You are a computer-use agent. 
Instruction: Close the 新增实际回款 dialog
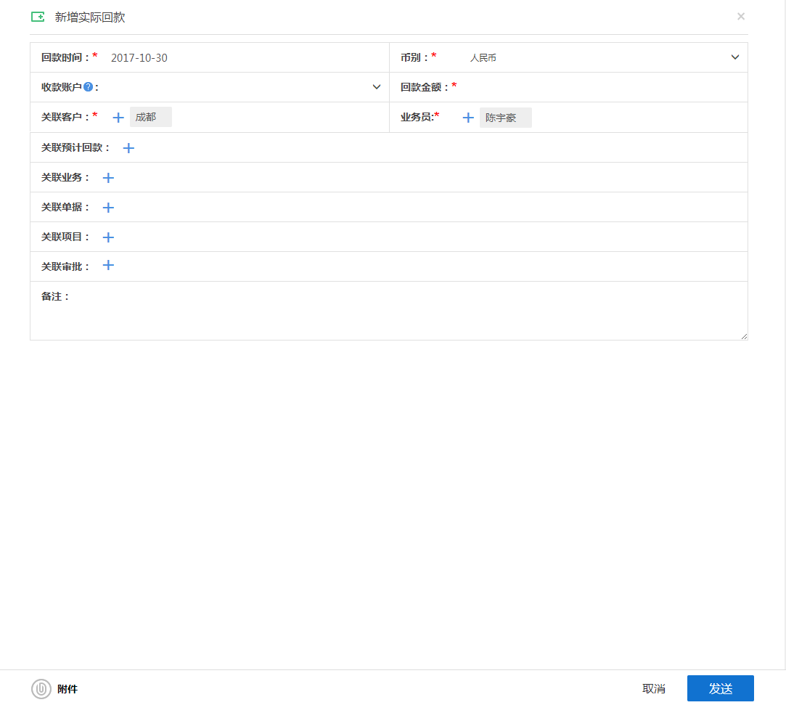[x=741, y=17]
